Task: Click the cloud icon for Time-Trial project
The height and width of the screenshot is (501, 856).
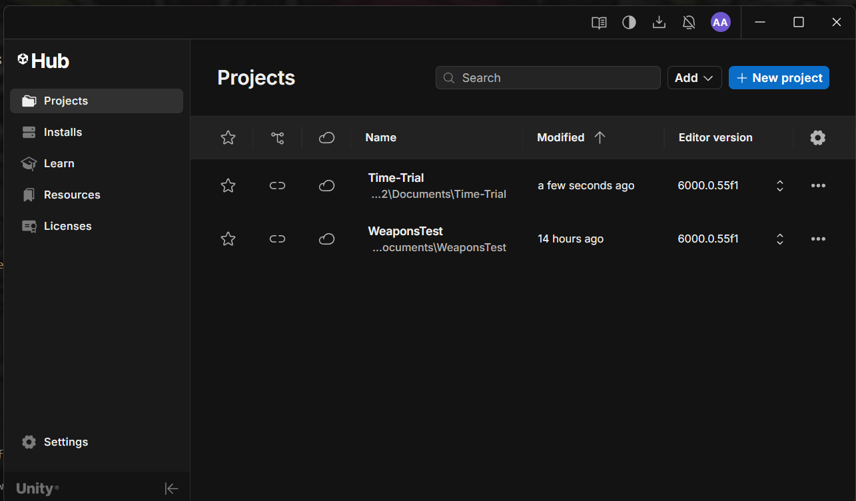Action: coord(326,186)
